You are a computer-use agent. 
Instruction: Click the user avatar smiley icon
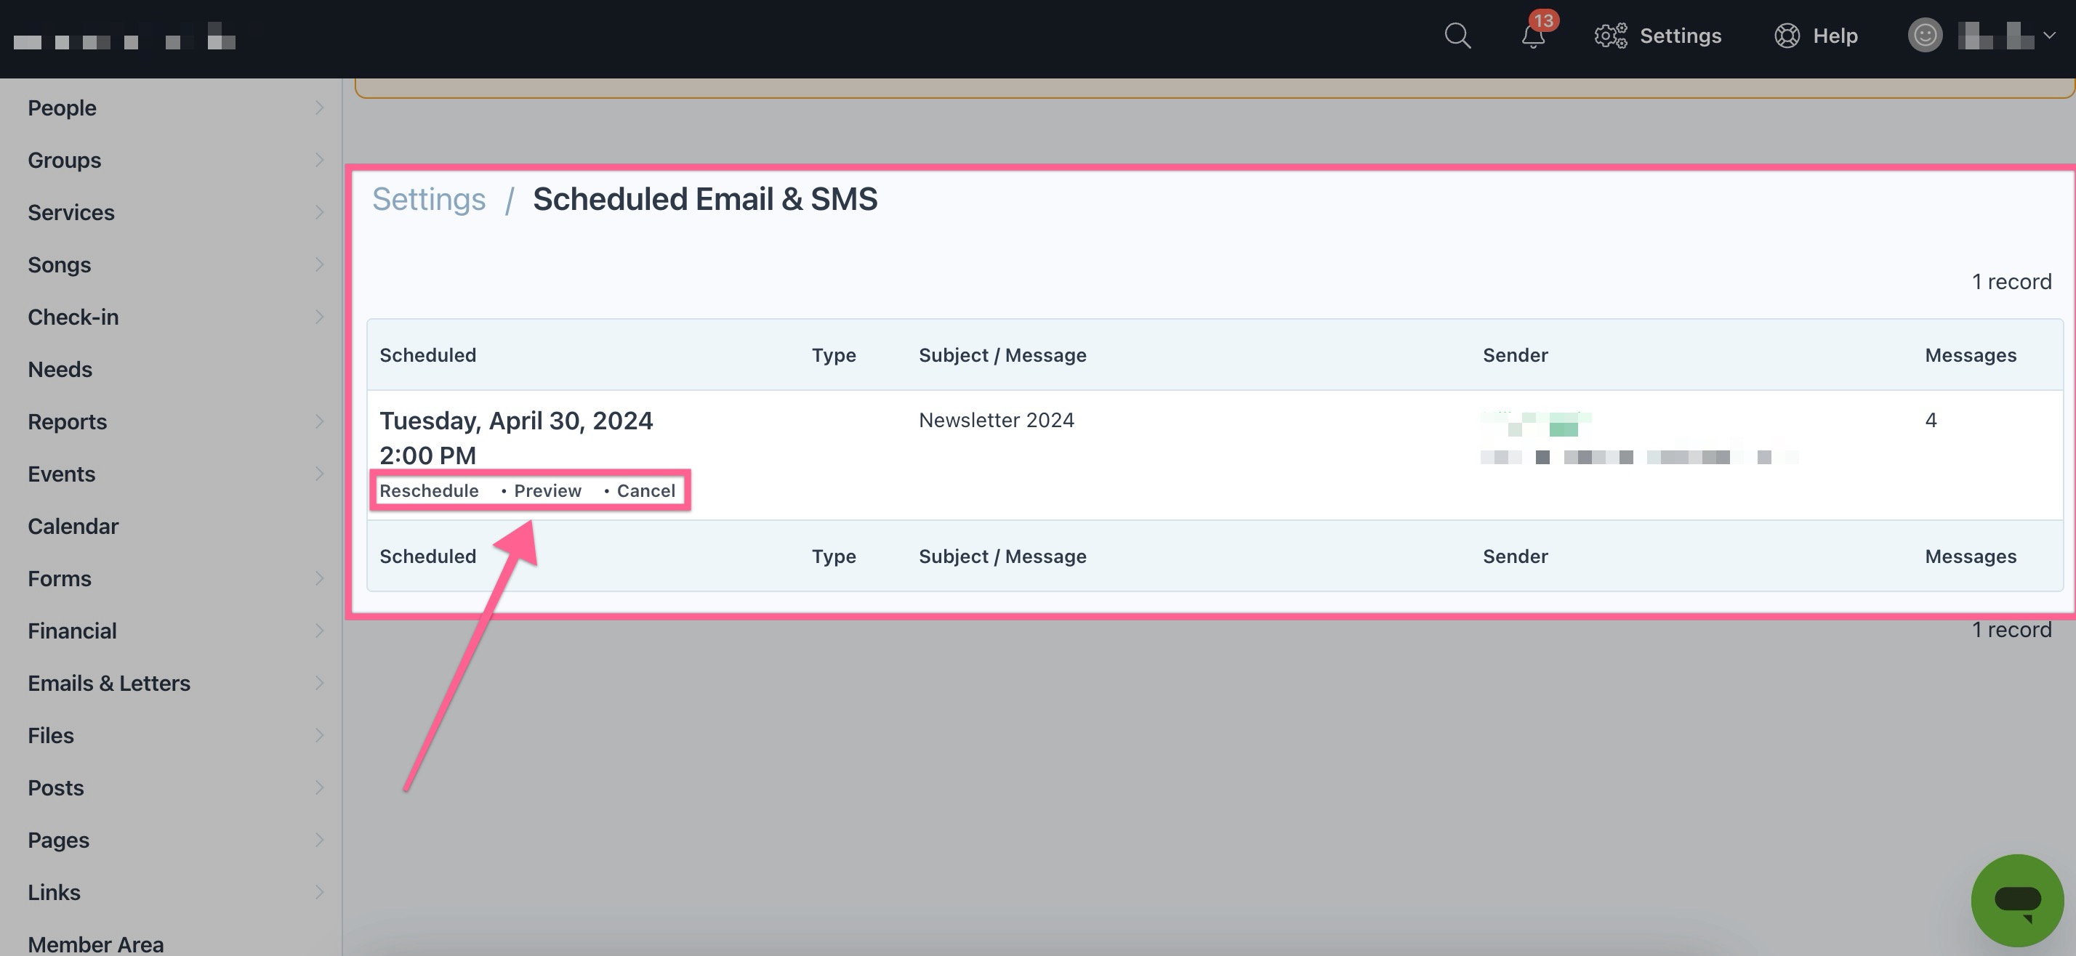coord(1925,36)
